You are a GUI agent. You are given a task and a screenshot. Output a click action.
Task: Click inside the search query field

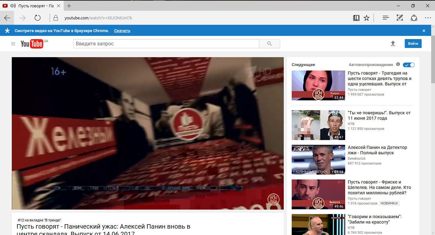point(166,44)
